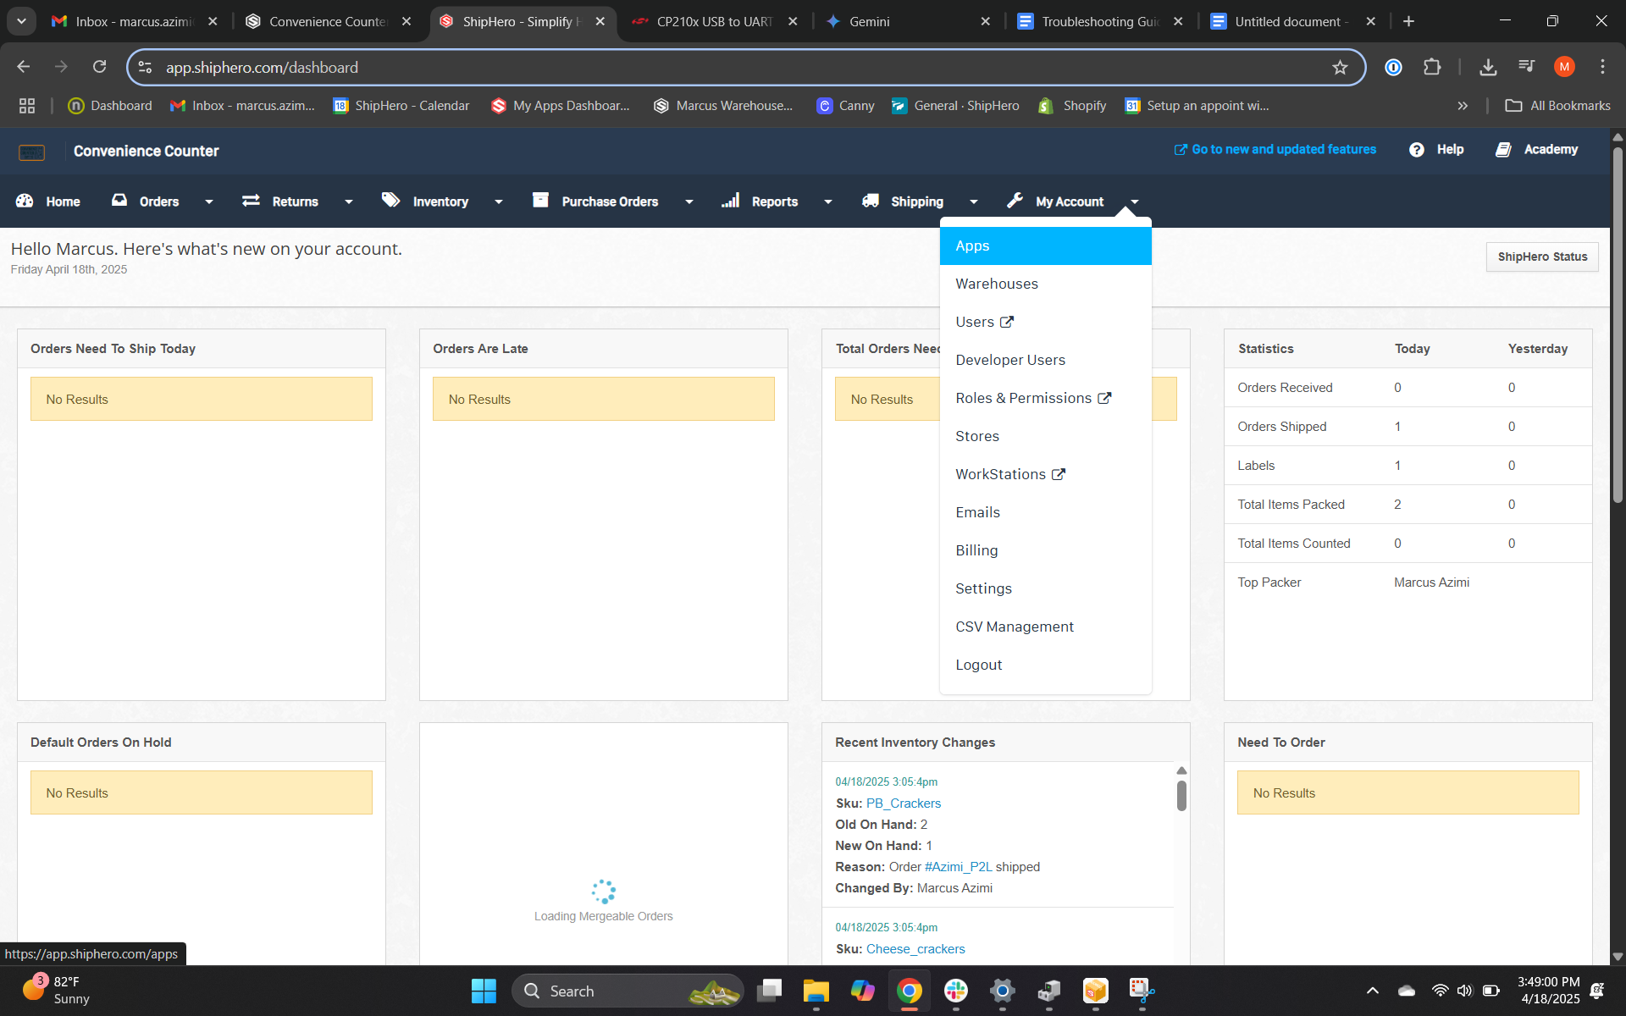The image size is (1626, 1016).
Task: Click the page vertical scrollbar
Action: click(1618, 325)
